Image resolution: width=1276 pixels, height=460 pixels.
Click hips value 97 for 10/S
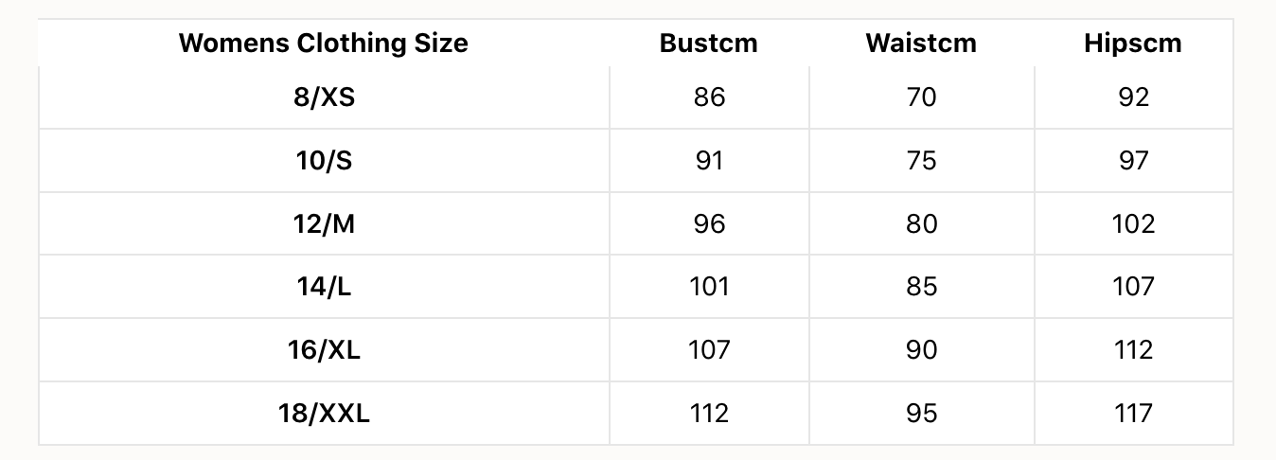(x=1133, y=161)
